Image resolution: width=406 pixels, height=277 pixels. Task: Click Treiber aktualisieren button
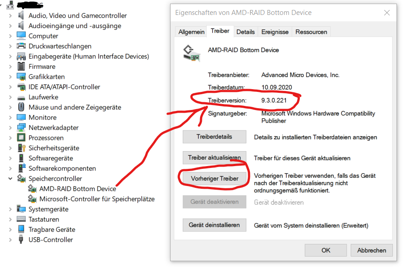click(x=215, y=158)
